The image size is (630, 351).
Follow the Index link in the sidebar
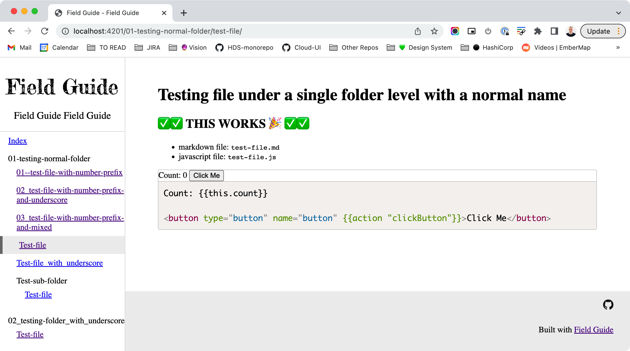pos(17,141)
